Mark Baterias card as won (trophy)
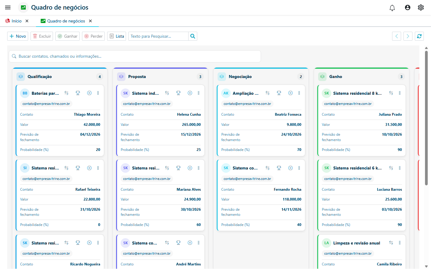The image size is (431, 269). tap(78, 93)
